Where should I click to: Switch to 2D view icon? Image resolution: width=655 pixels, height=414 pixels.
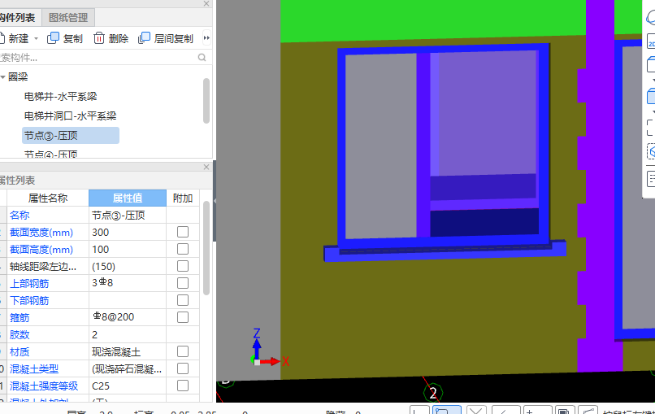pos(651,41)
